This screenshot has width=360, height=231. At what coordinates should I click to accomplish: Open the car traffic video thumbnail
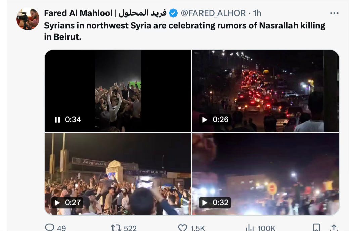[x=266, y=91]
